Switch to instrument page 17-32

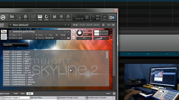coord(82,25)
